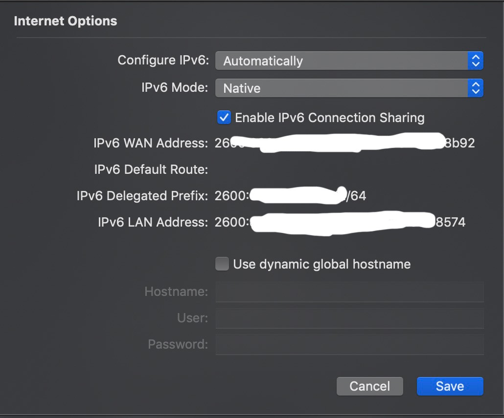
Task: Click the IPv6 Delegated Prefix /64 value
Action: [291, 196]
